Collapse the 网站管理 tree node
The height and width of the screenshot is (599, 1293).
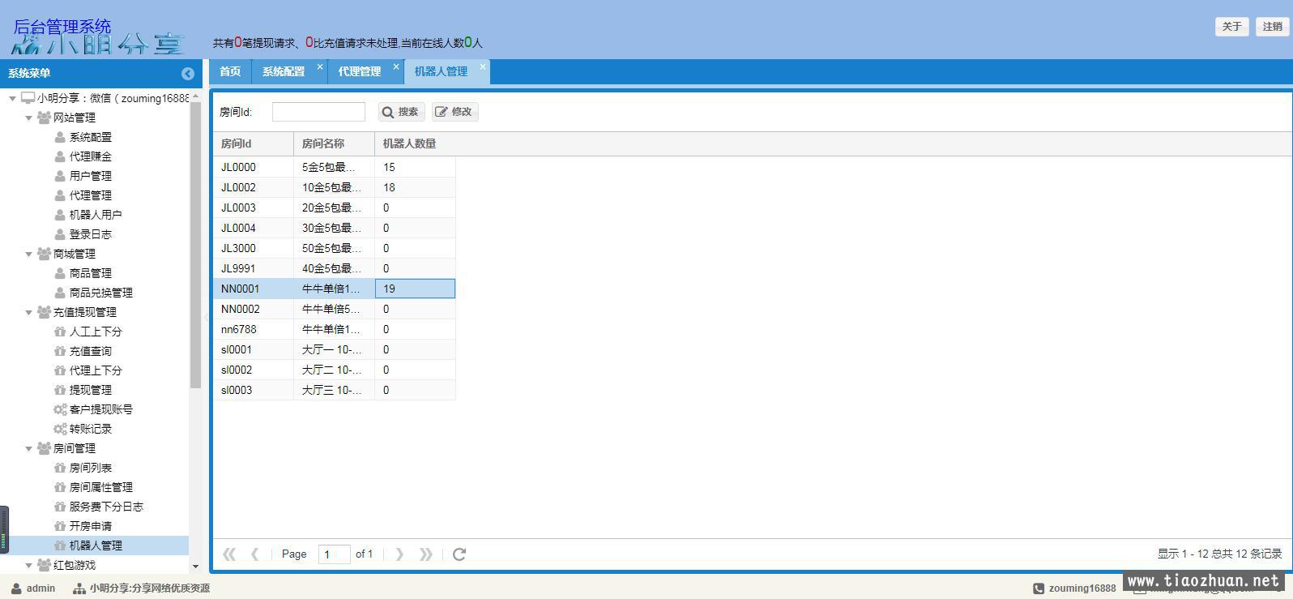(28, 118)
